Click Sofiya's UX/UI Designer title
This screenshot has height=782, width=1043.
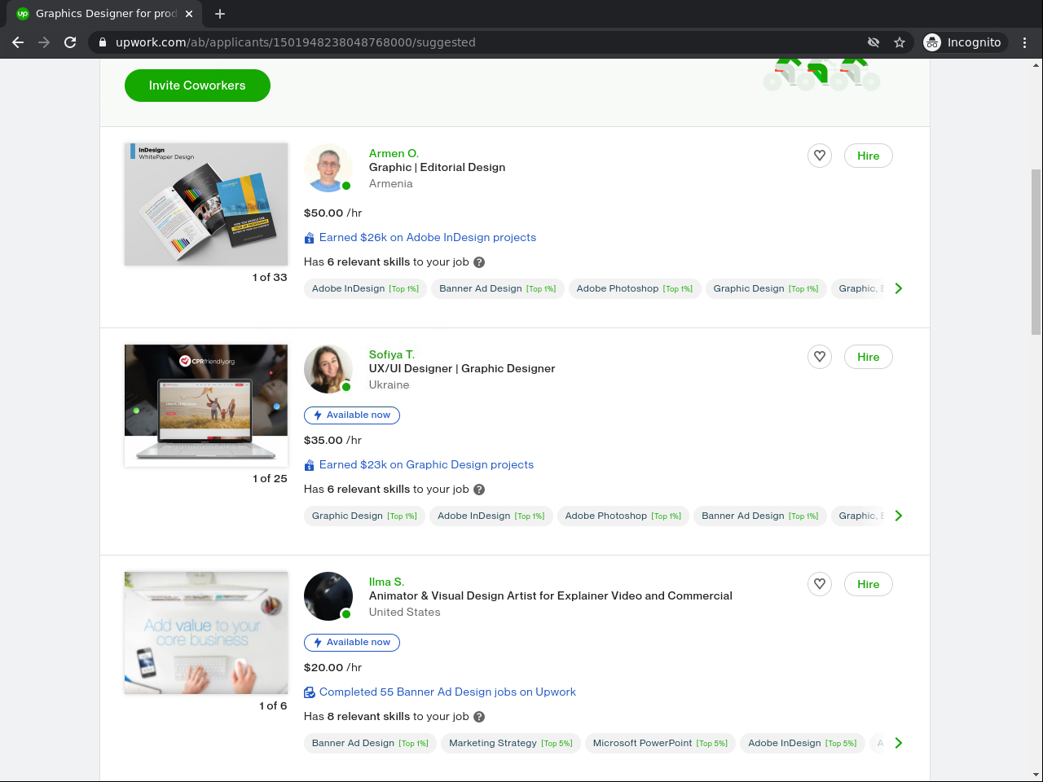coord(462,369)
